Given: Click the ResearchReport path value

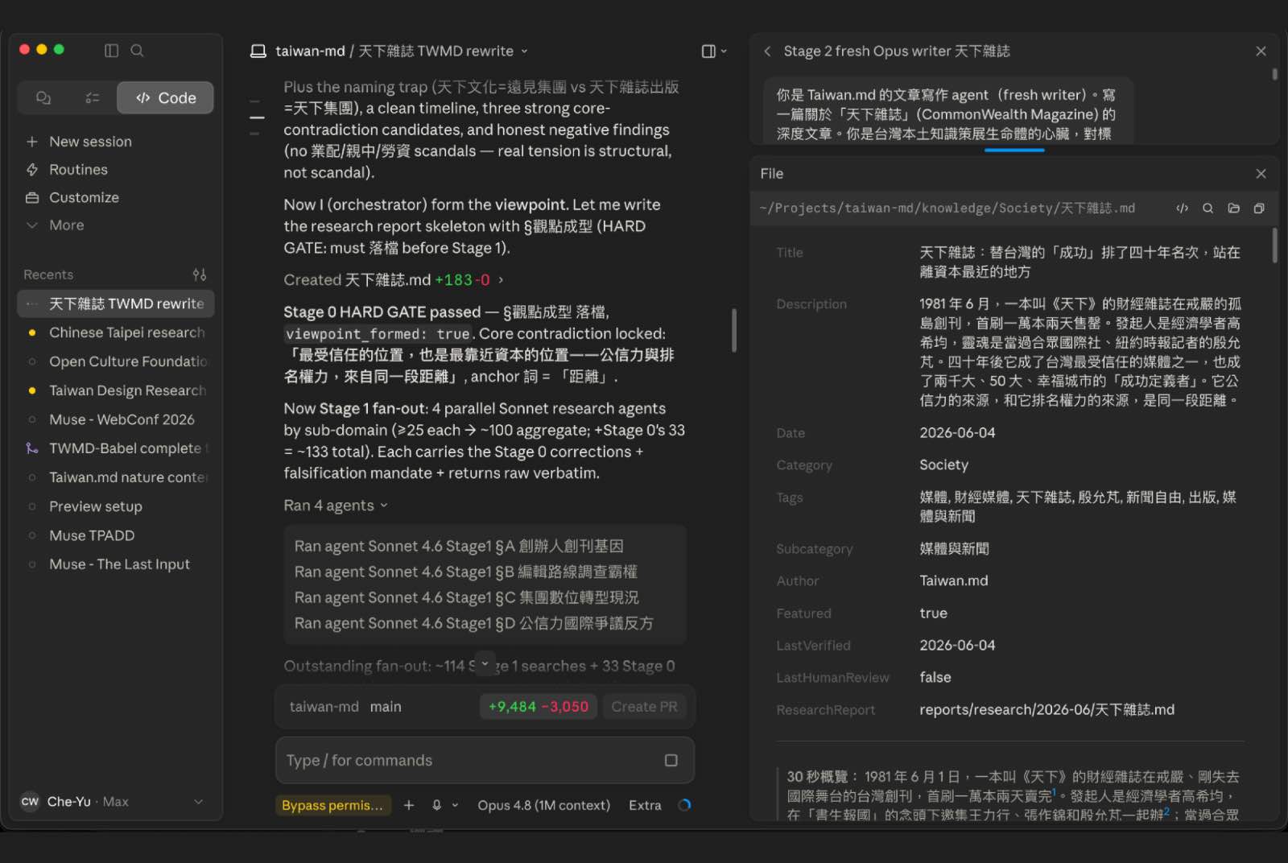Looking at the screenshot, I should click(x=1046, y=710).
